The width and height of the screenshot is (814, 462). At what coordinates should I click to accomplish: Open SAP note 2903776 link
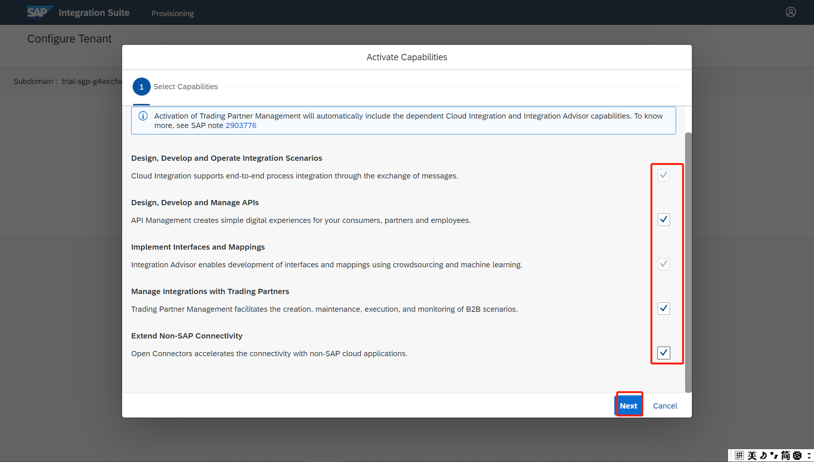tap(241, 125)
